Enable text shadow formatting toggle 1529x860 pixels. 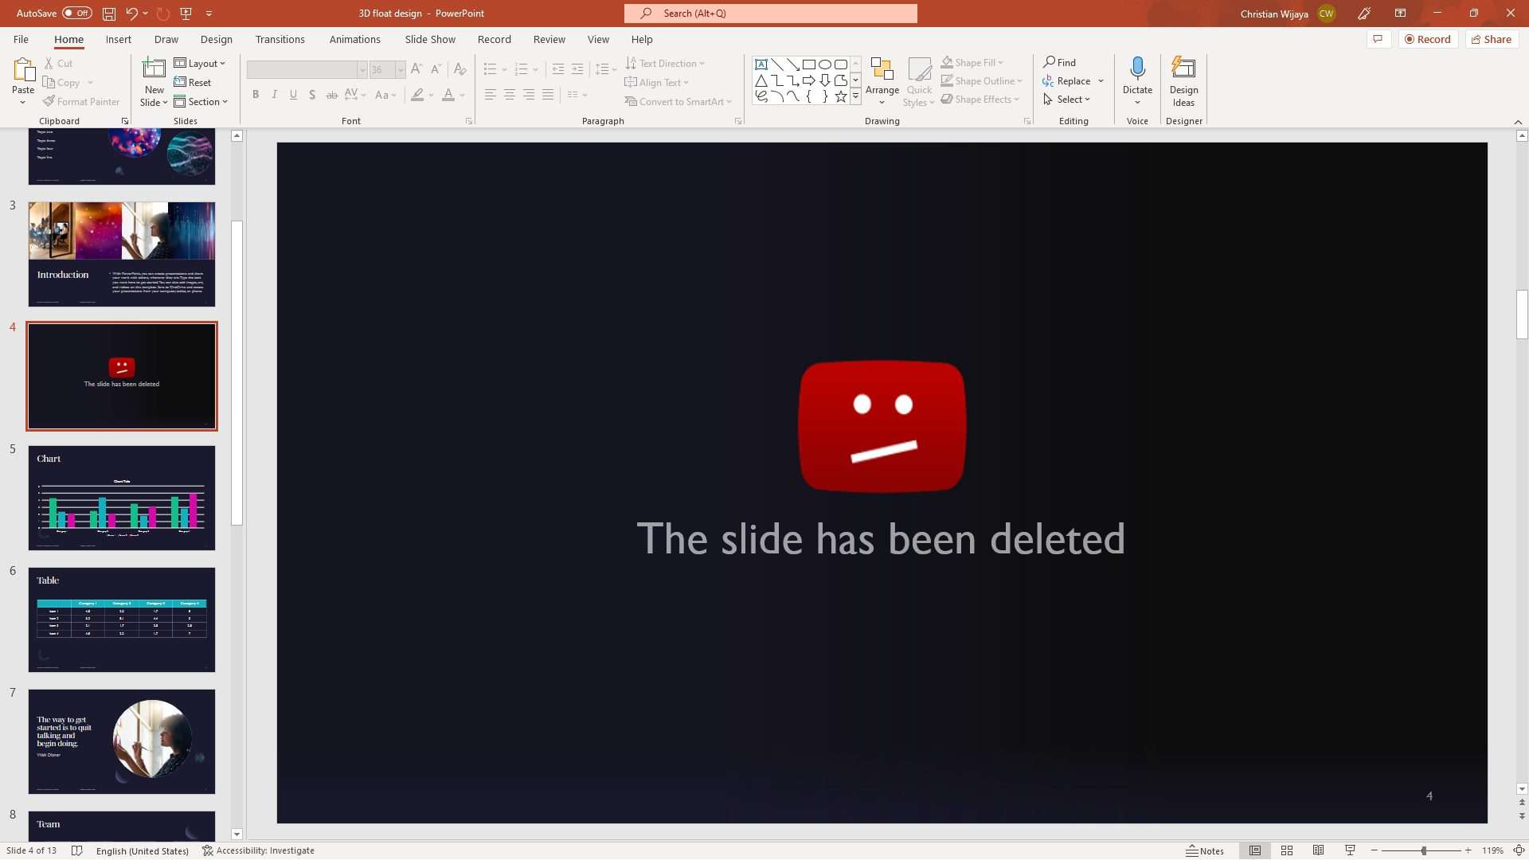click(312, 95)
